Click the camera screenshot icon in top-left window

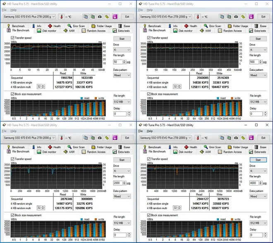pyautogui.click(x=99, y=17)
